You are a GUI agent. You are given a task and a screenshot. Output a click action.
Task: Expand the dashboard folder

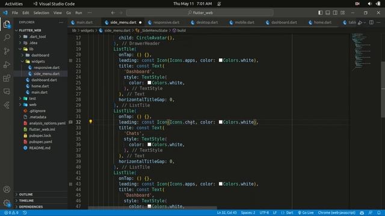click(22, 55)
